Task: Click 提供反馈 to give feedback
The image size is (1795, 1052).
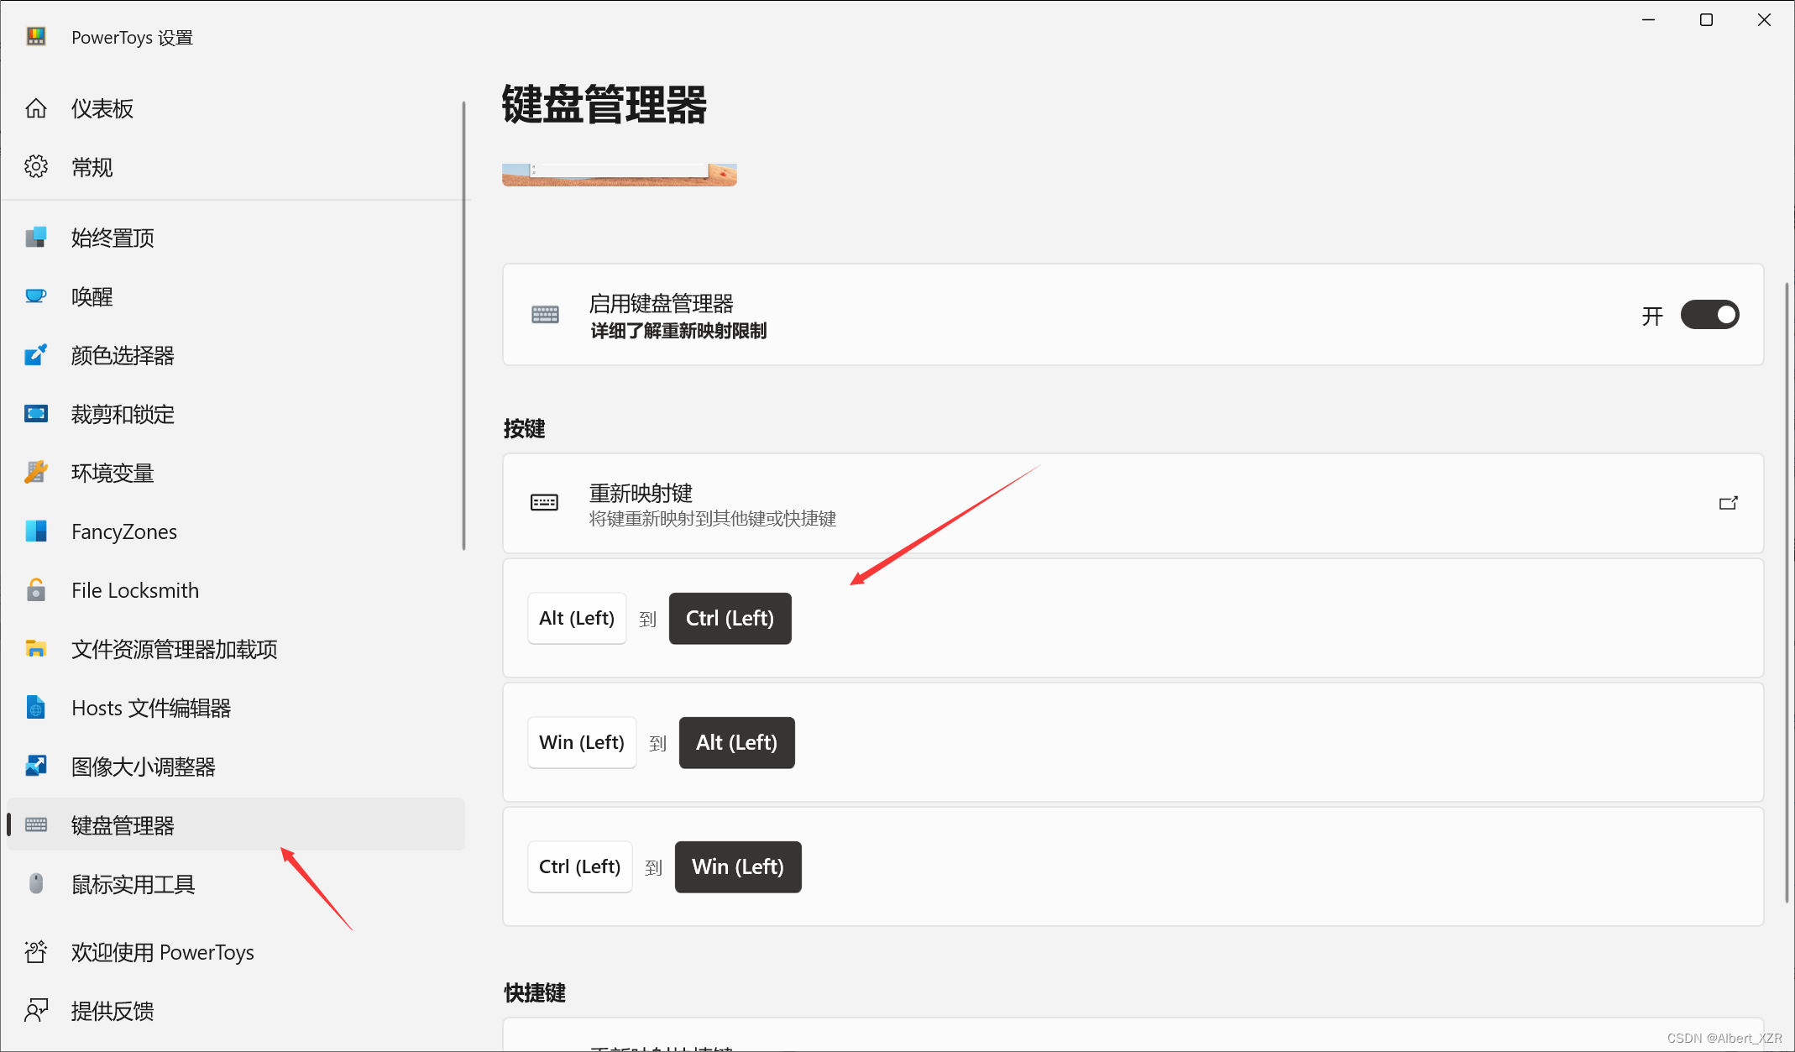Action: point(113,1010)
